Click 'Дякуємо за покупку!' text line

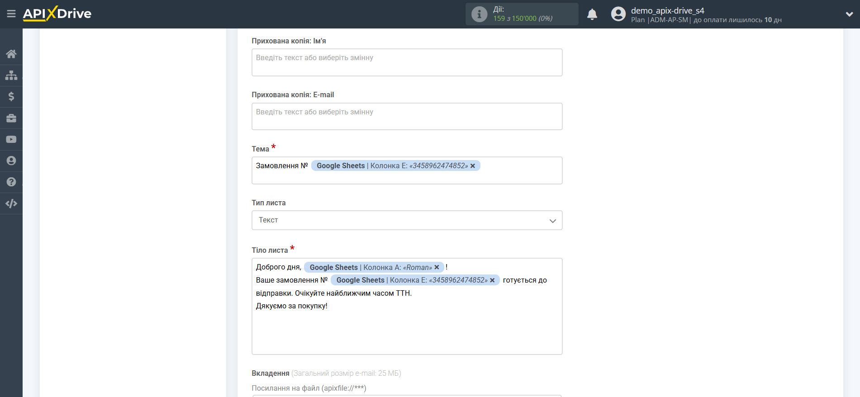point(292,306)
